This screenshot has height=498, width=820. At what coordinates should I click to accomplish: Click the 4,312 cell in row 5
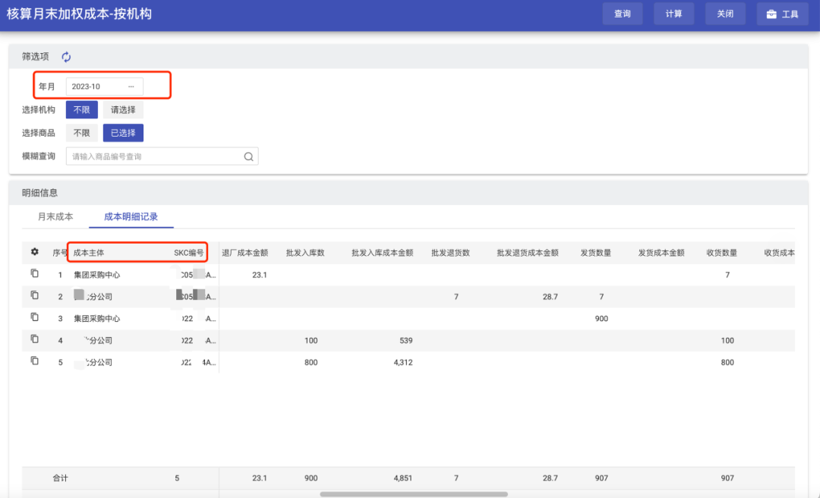coord(403,362)
